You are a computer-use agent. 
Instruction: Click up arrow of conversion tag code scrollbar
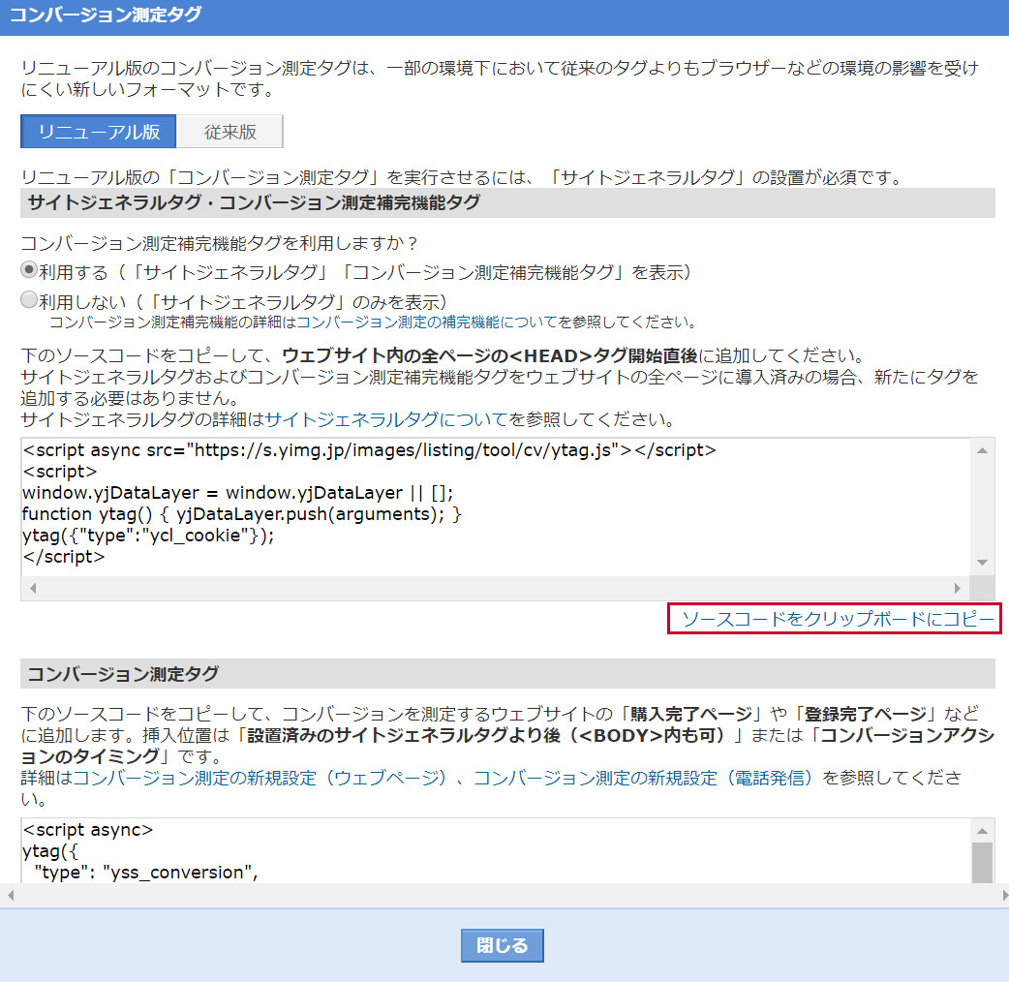pos(982,831)
